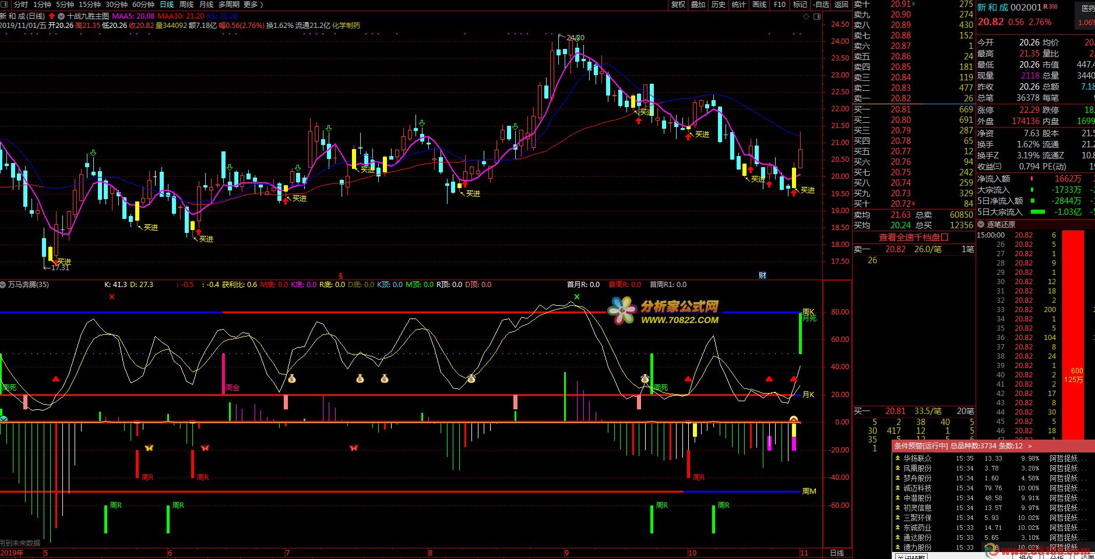Click 查看全速千档盘口 link
Image resolution: width=1095 pixels, height=559 pixels.
pos(914,238)
